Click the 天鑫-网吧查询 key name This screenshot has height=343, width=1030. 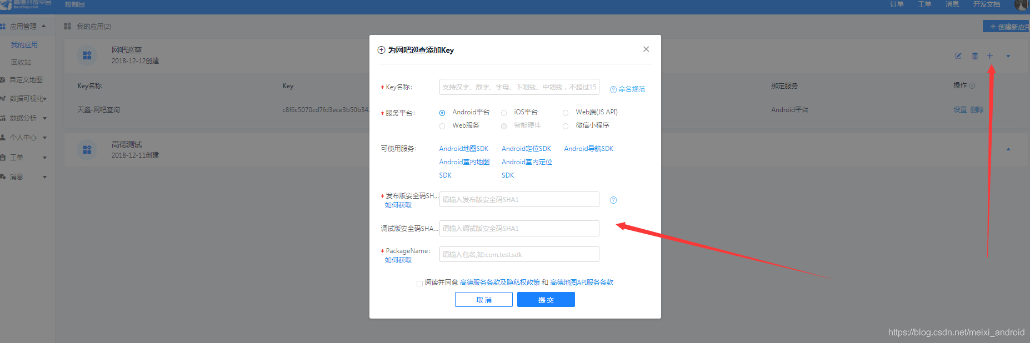[x=98, y=110]
